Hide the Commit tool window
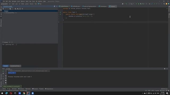The image size is (170, 95). click(x=57, y=6)
